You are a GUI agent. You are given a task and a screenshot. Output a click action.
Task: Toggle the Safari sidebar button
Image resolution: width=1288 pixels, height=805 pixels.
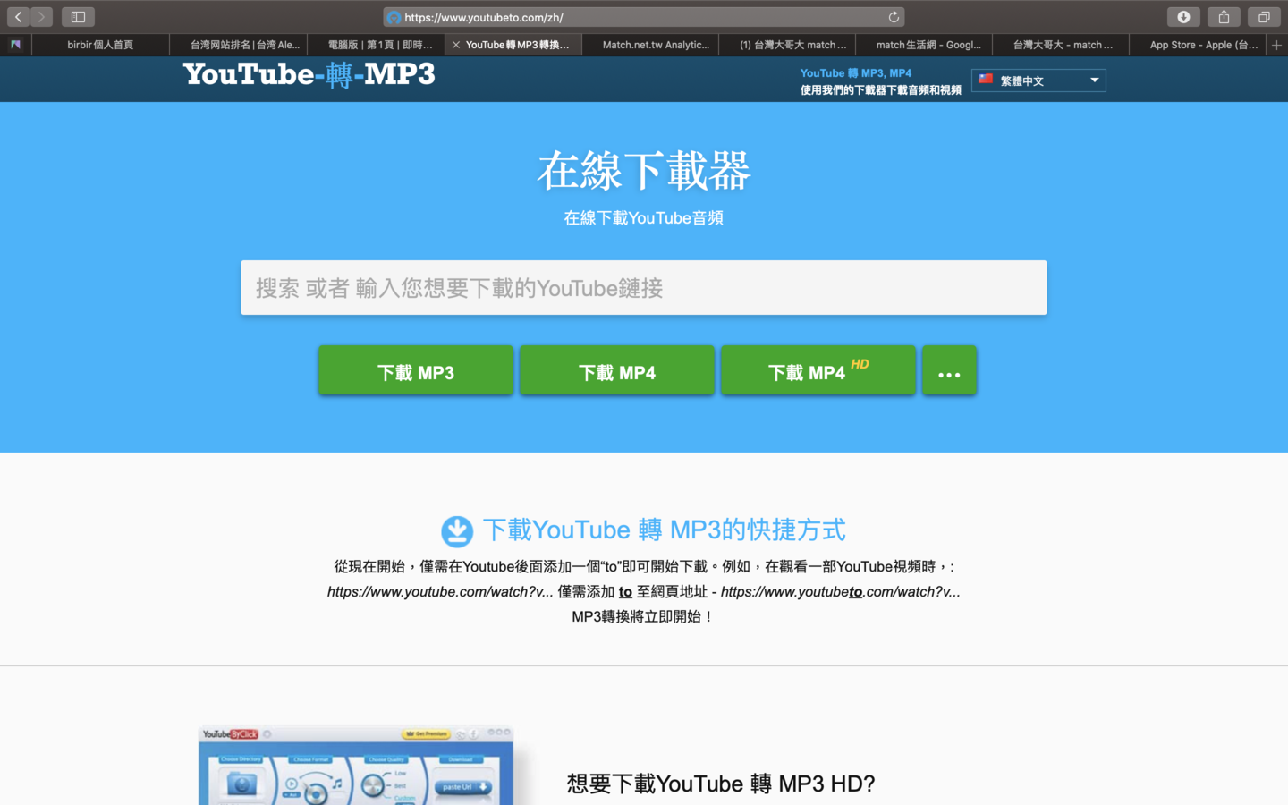point(78,17)
